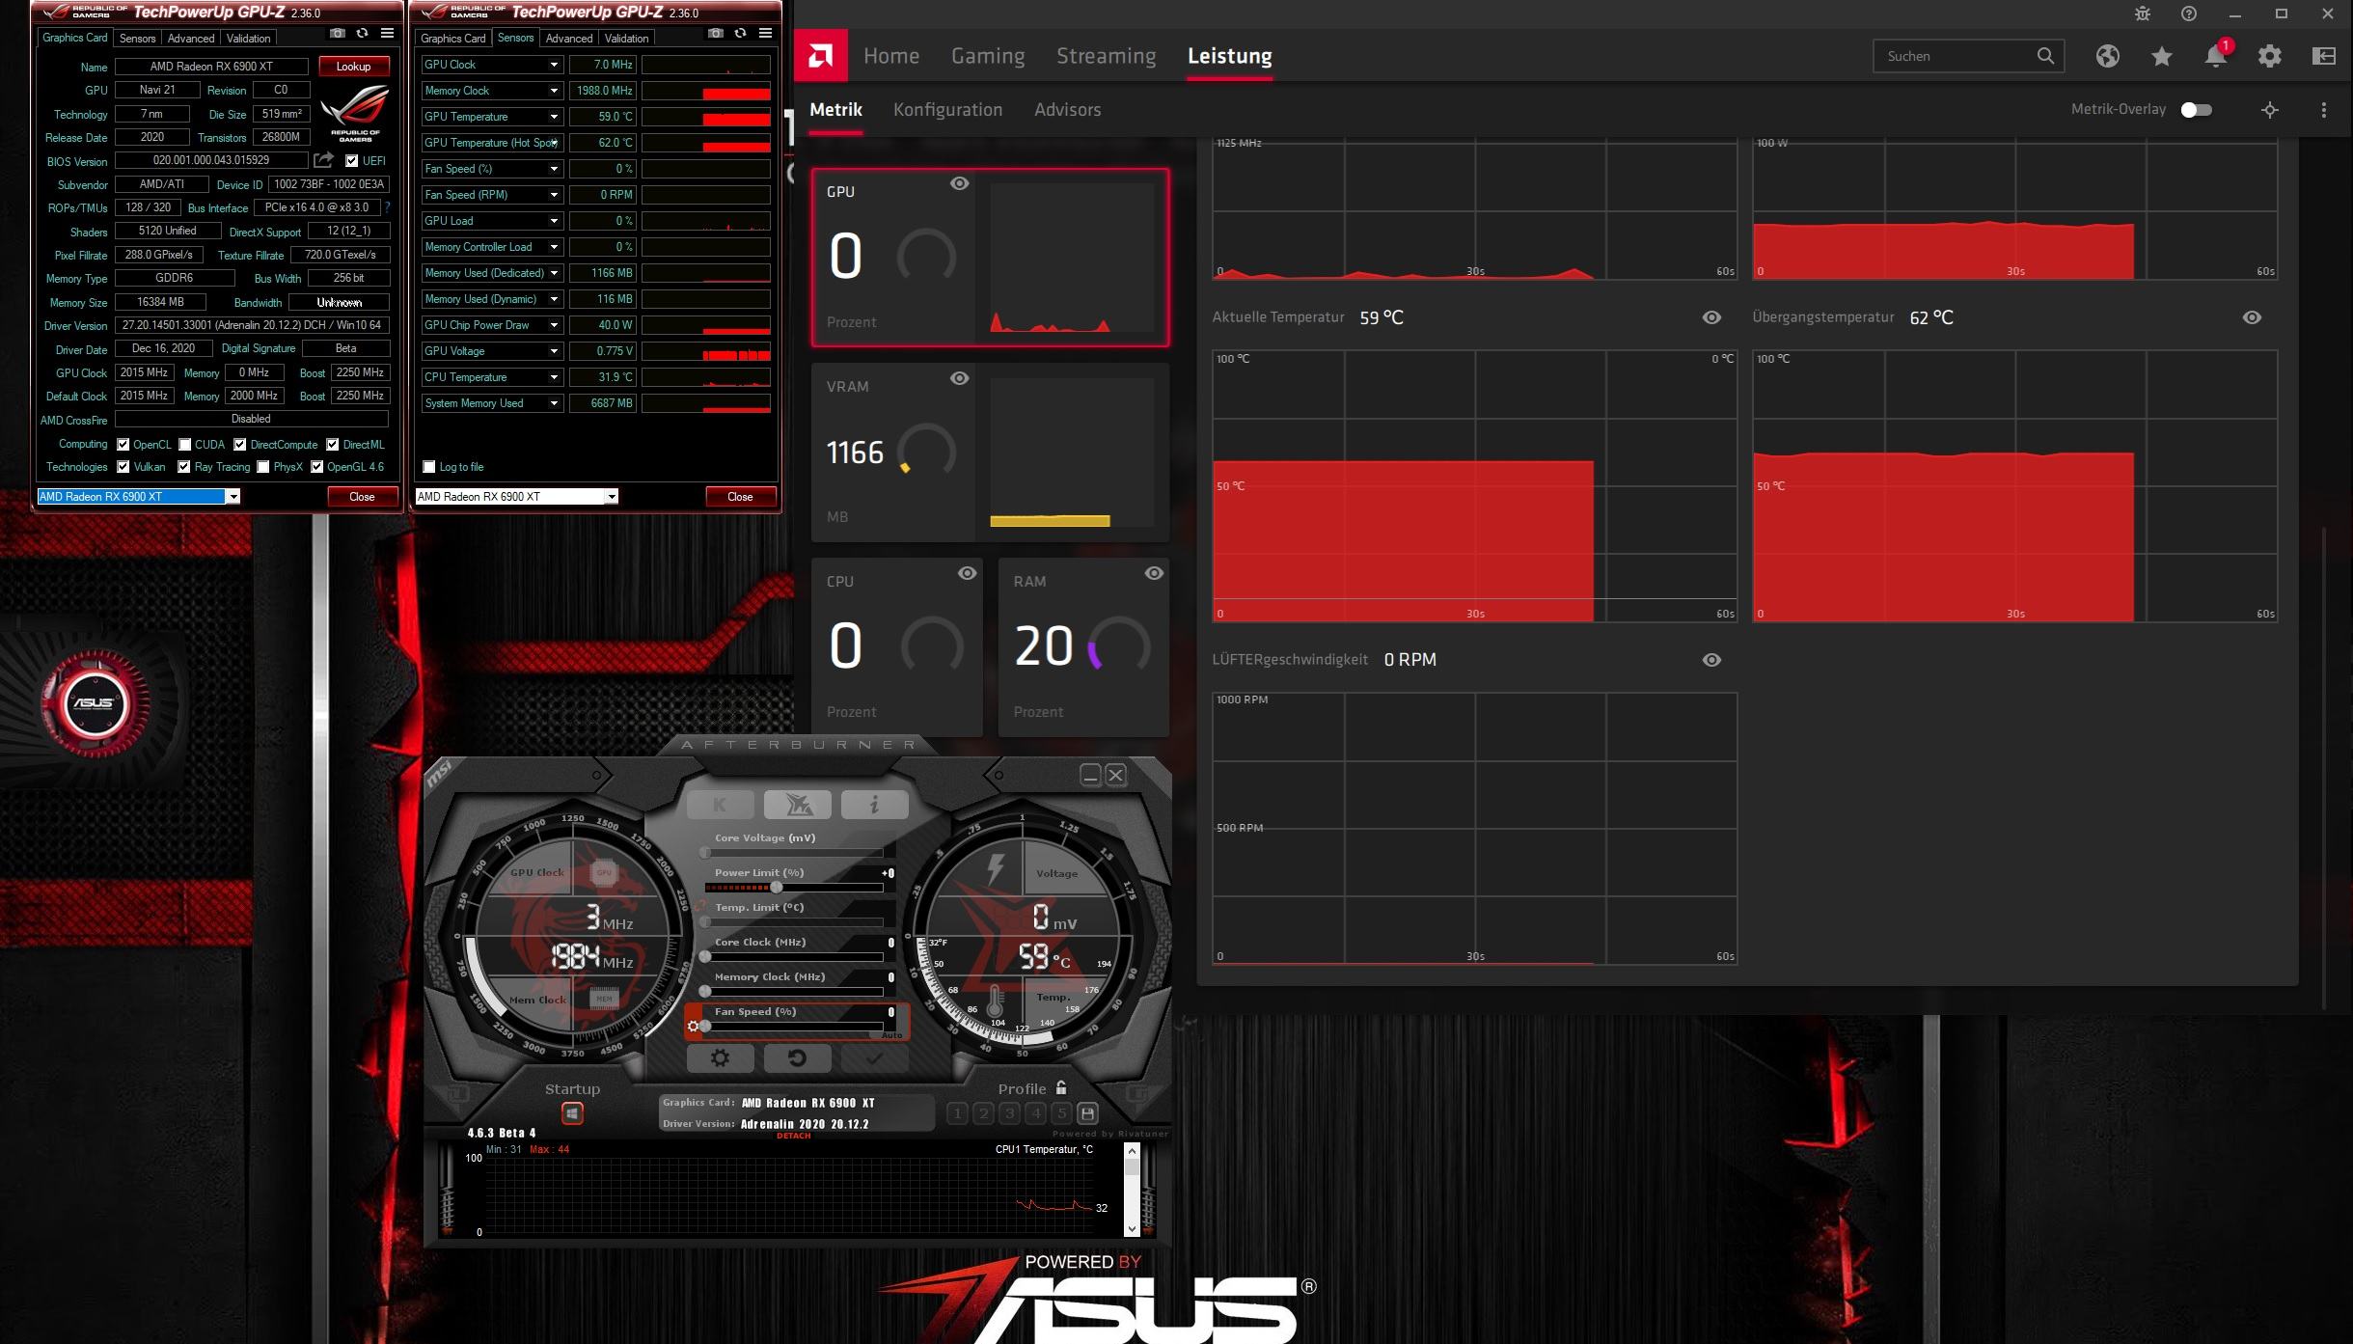Close the GPU-Z Sensors window with its Close button
This screenshot has width=2353, height=1344.
(x=740, y=497)
